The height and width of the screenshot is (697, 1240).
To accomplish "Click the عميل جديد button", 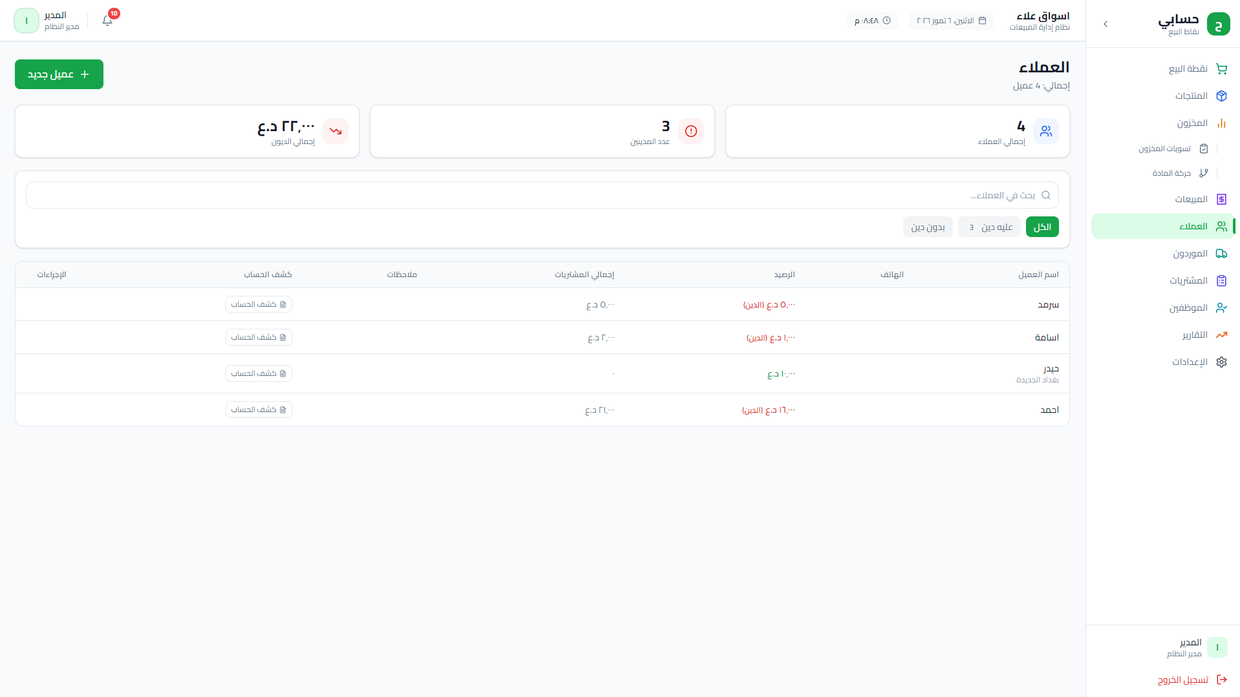I will pos(59,74).
